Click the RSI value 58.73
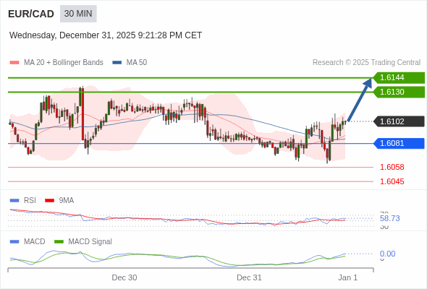This screenshot has width=427, height=289. point(389,218)
